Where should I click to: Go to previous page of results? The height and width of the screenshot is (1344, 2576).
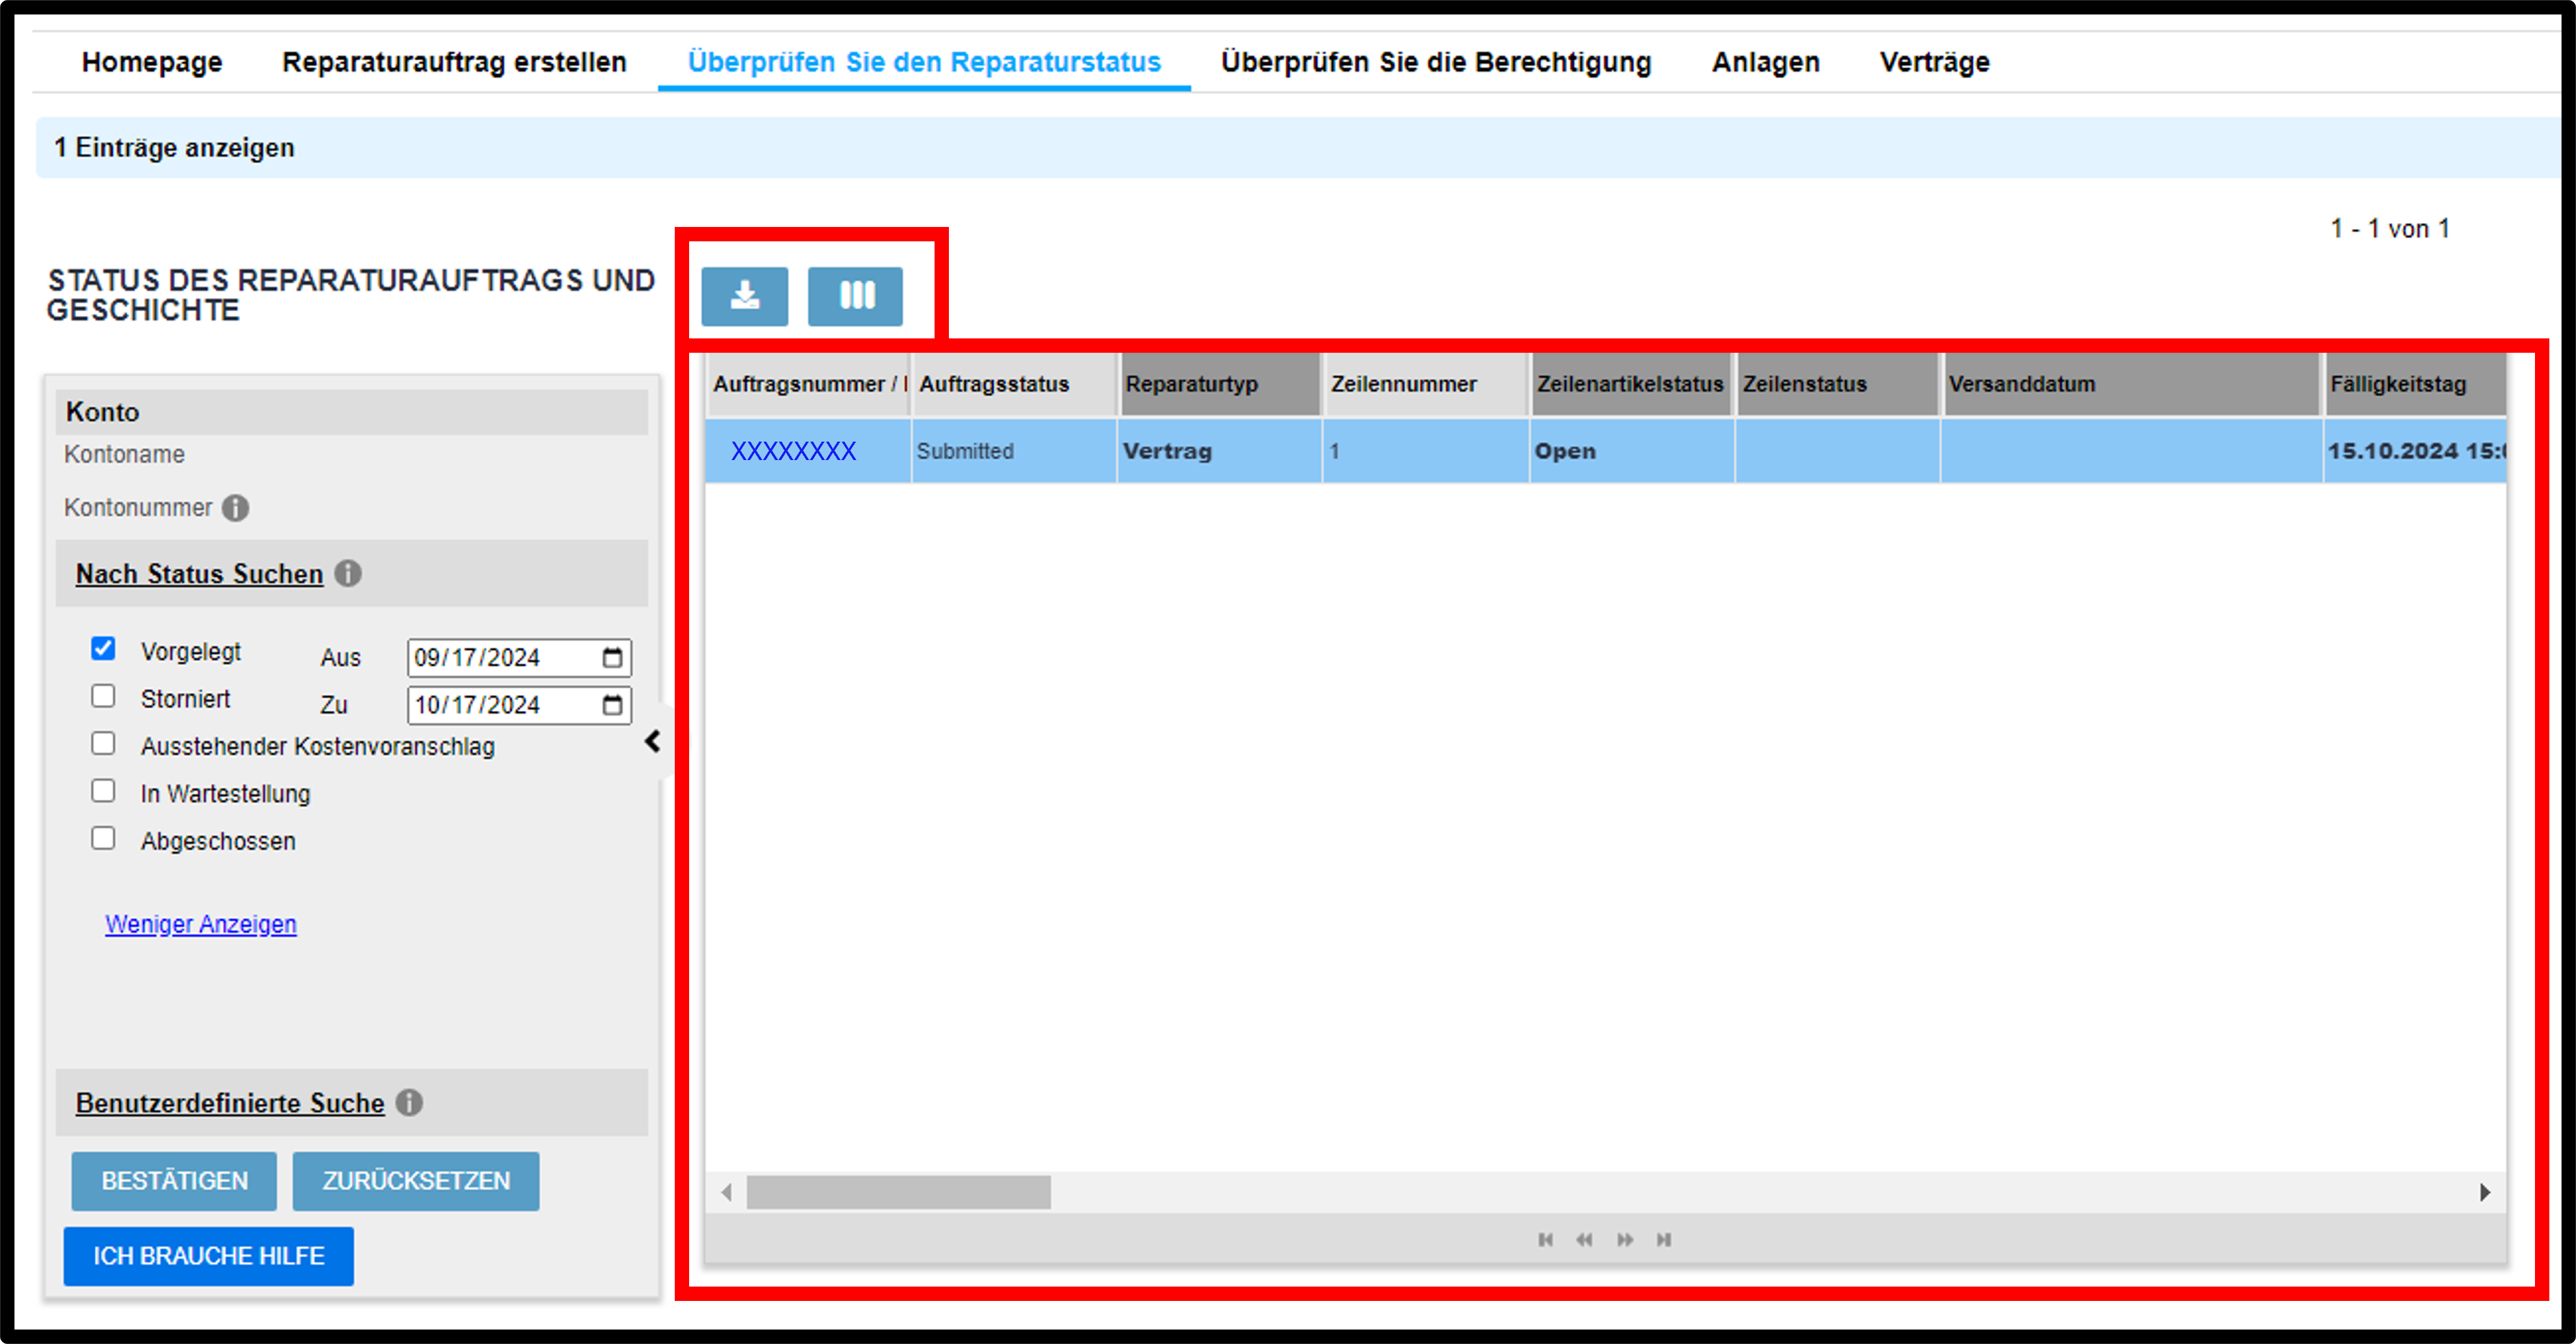click(x=1584, y=1240)
